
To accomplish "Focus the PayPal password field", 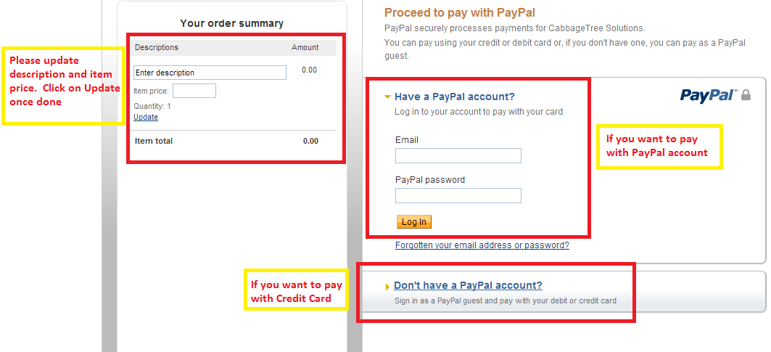I will click(x=458, y=195).
